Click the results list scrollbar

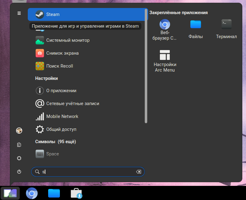pyautogui.click(x=146, y=66)
